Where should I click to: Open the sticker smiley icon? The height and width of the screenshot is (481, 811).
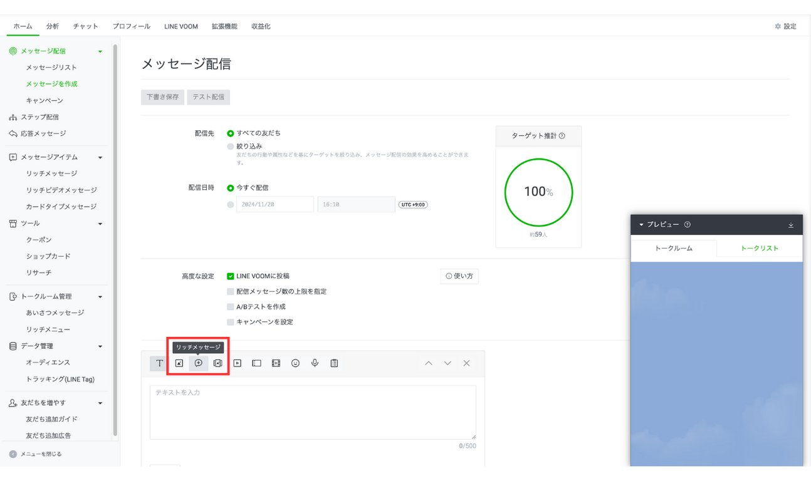[296, 363]
